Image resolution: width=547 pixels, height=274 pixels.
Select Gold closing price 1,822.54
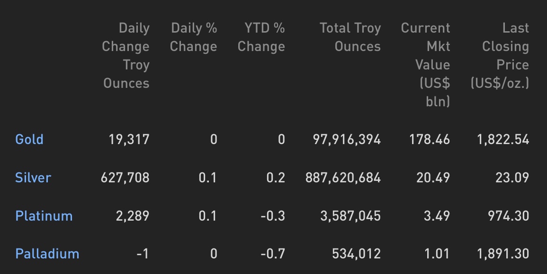503,140
